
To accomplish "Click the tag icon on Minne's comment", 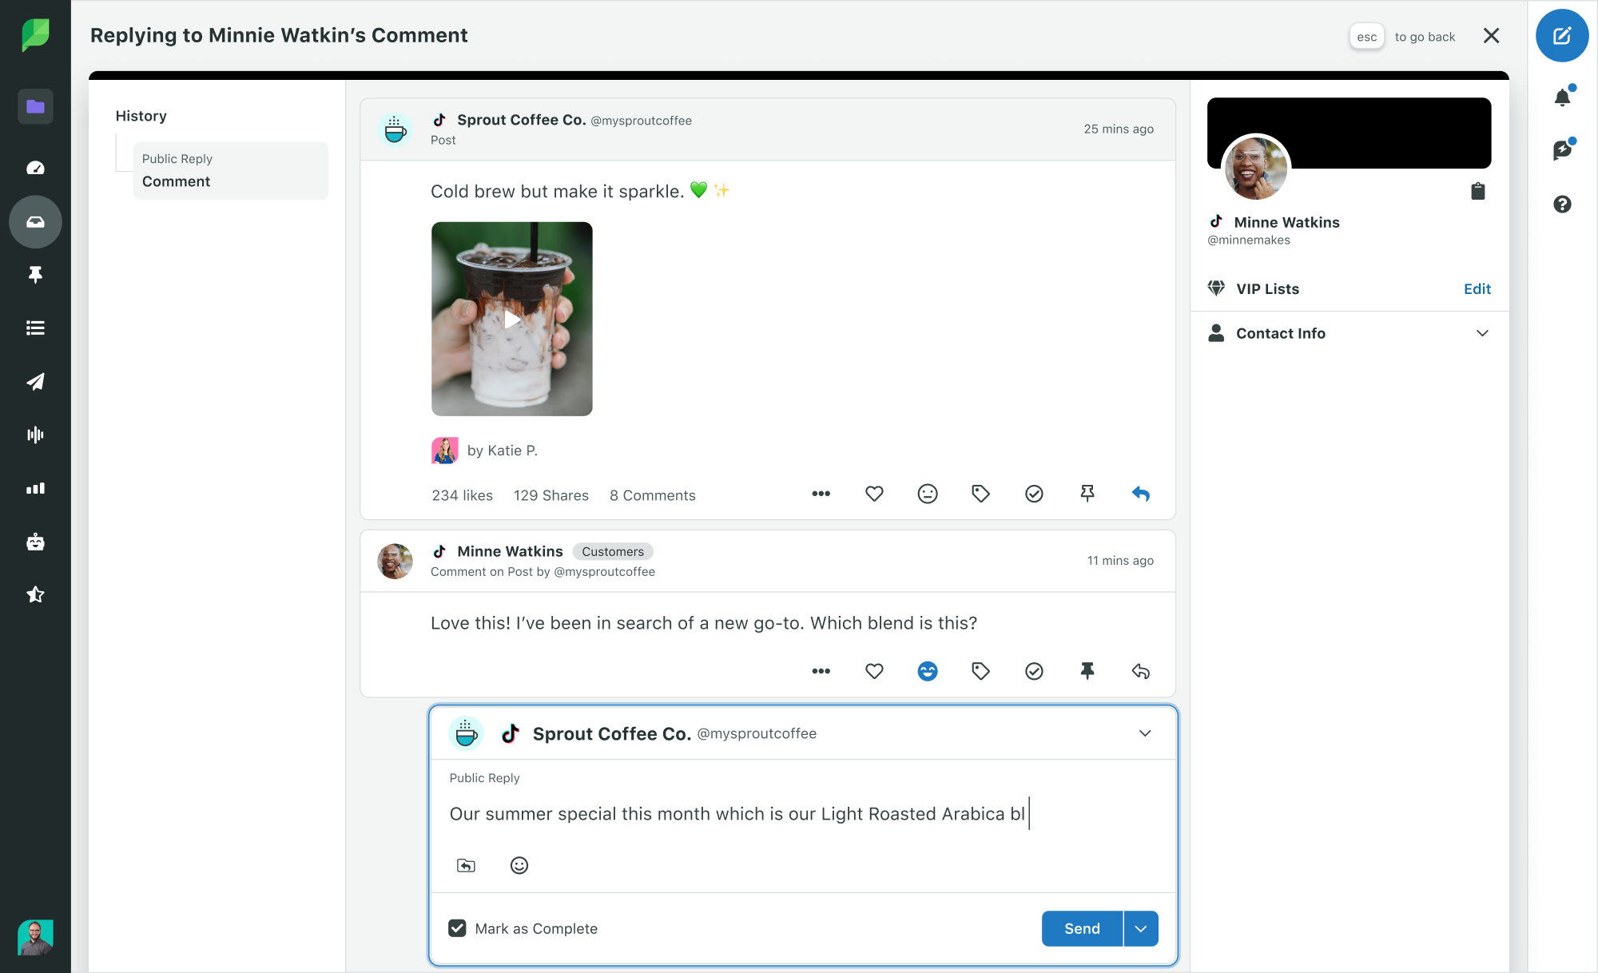I will [980, 671].
